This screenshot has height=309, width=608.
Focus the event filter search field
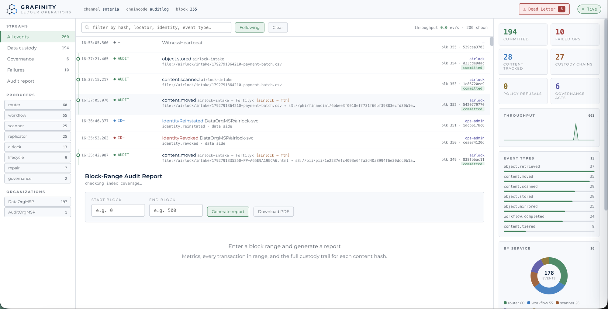coord(156,27)
